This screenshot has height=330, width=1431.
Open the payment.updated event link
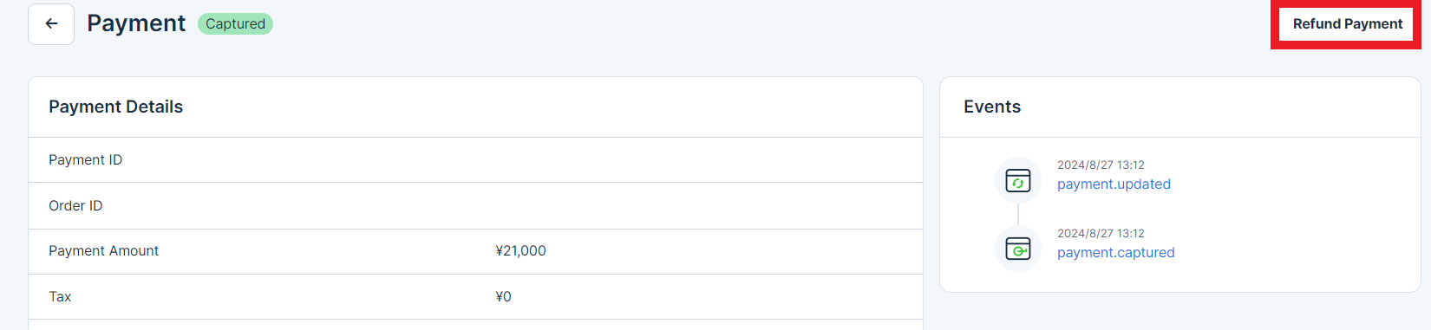click(1114, 184)
